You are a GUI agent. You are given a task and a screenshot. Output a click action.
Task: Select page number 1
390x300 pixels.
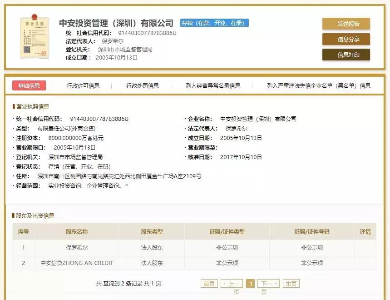[x=251, y=283]
